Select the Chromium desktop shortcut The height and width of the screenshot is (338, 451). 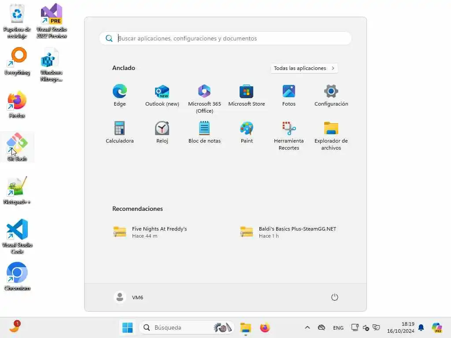tap(17, 276)
